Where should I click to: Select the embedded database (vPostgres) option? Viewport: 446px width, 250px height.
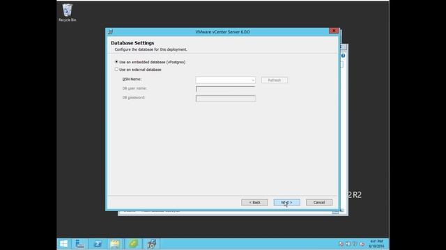pos(116,62)
